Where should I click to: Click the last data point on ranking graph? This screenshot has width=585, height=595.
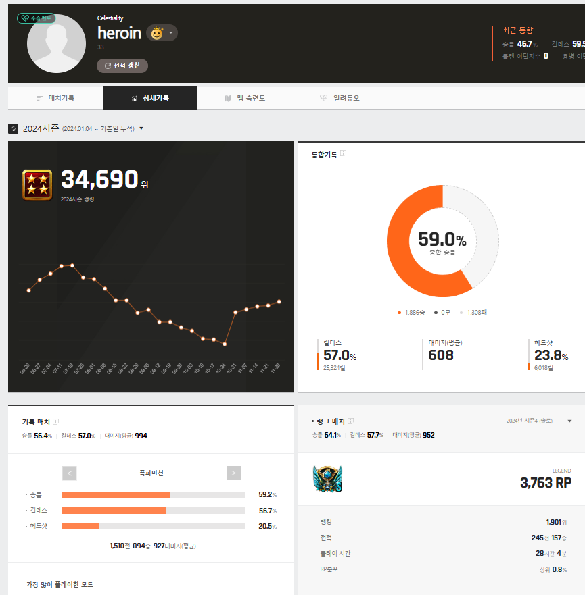279,301
